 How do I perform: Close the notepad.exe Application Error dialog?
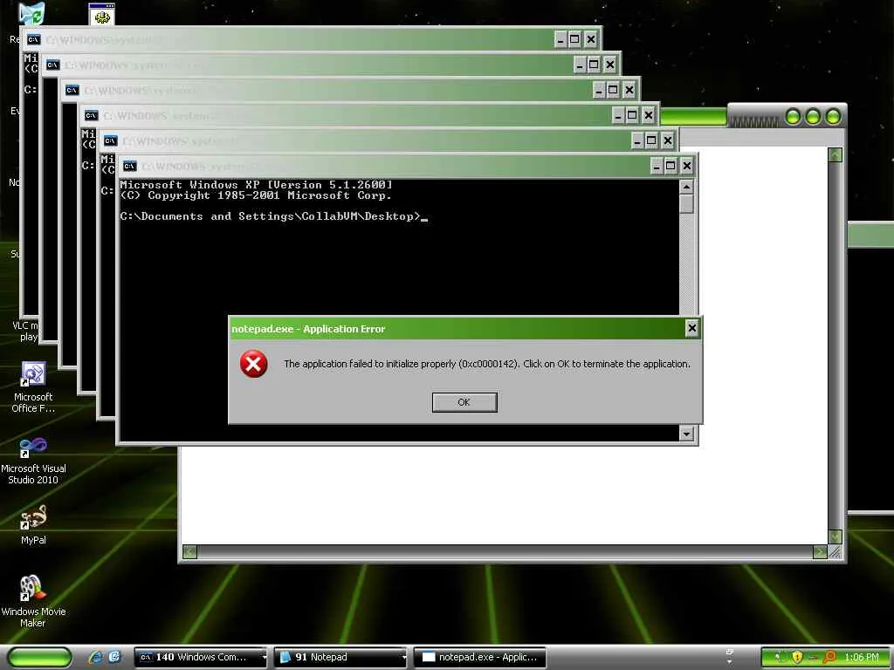pos(691,328)
